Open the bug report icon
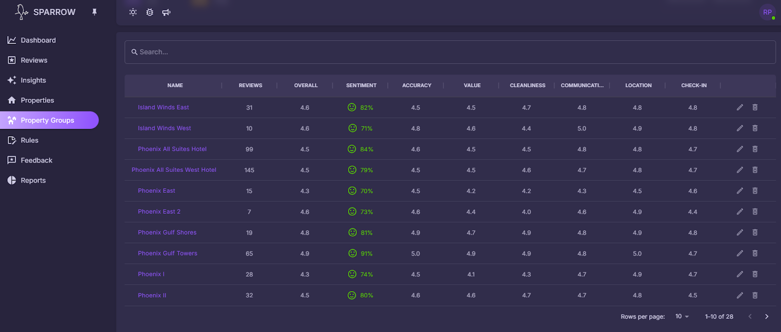This screenshot has height=332, width=781. tap(150, 12)
